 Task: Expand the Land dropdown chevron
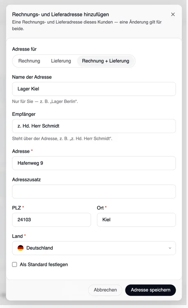(x=170, y=248)
